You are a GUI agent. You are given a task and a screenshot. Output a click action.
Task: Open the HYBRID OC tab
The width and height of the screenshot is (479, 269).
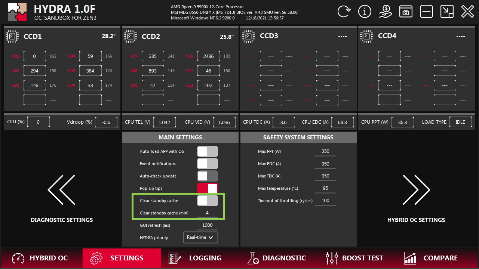(x=40, y=258)
